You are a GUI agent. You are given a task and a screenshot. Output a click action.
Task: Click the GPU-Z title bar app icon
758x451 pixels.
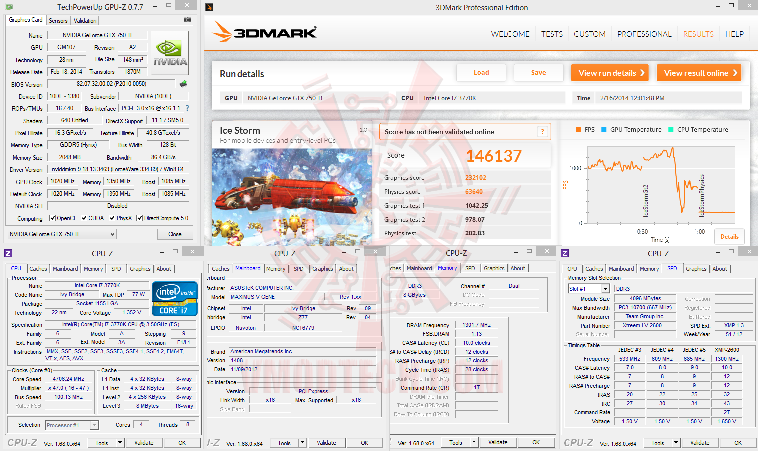tap(9, 7)
